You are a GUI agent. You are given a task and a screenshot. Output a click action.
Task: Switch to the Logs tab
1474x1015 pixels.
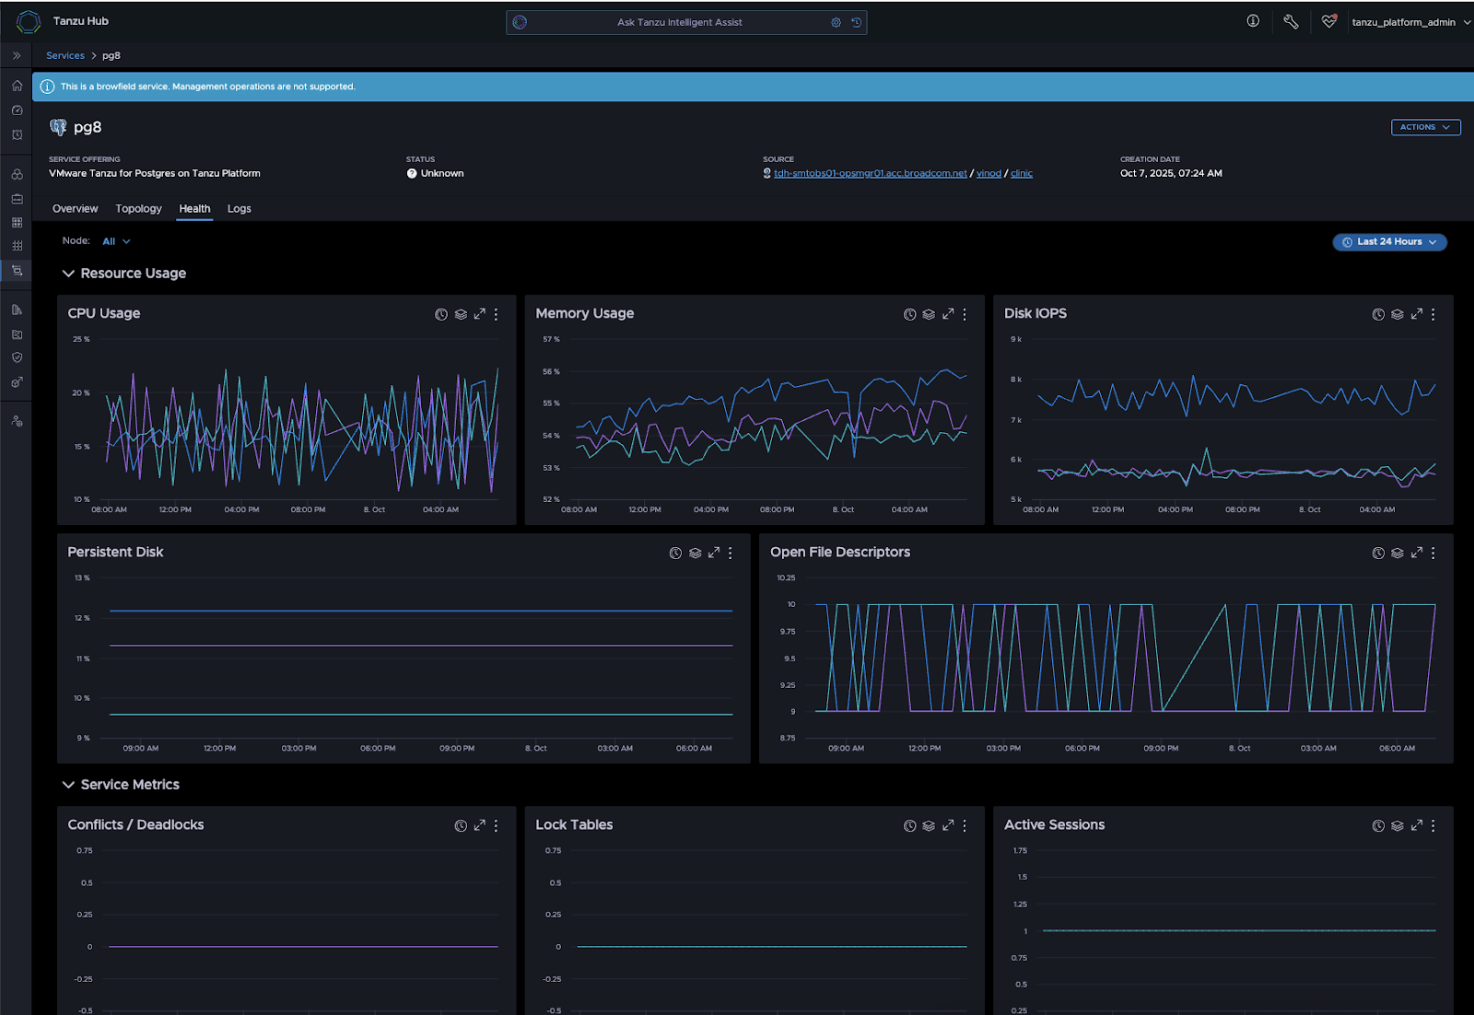pos(239,209)
